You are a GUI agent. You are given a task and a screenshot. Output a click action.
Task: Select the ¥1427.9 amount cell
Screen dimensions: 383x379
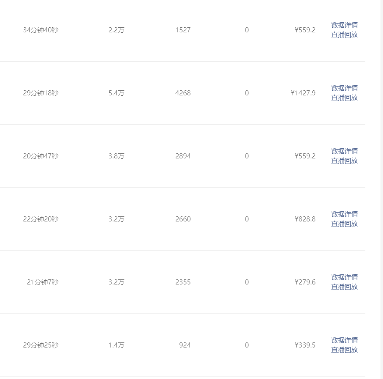(303, 93)
